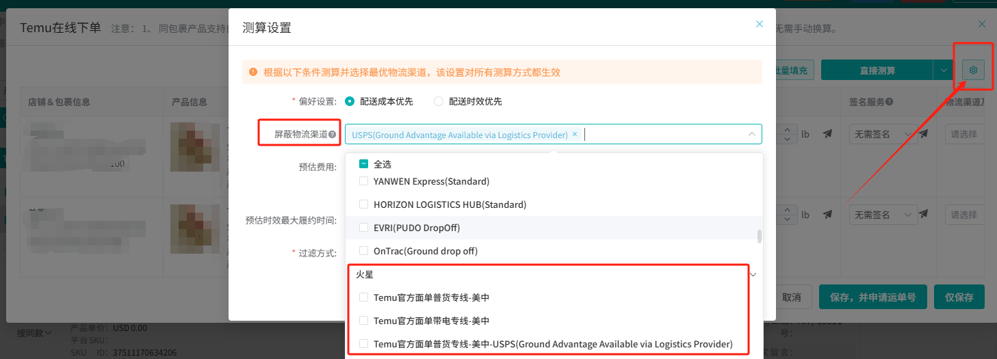Image resolution: width=997 pixels, height=359 pixels.
Task: Click the orange warning icon in the banner
Action: [x=253, y=71]
